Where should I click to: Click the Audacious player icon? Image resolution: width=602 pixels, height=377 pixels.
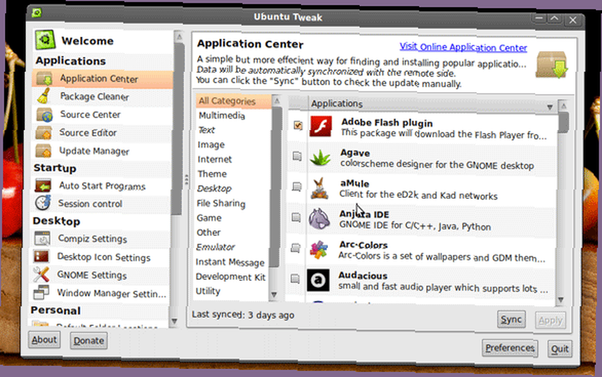click(318, 280)
